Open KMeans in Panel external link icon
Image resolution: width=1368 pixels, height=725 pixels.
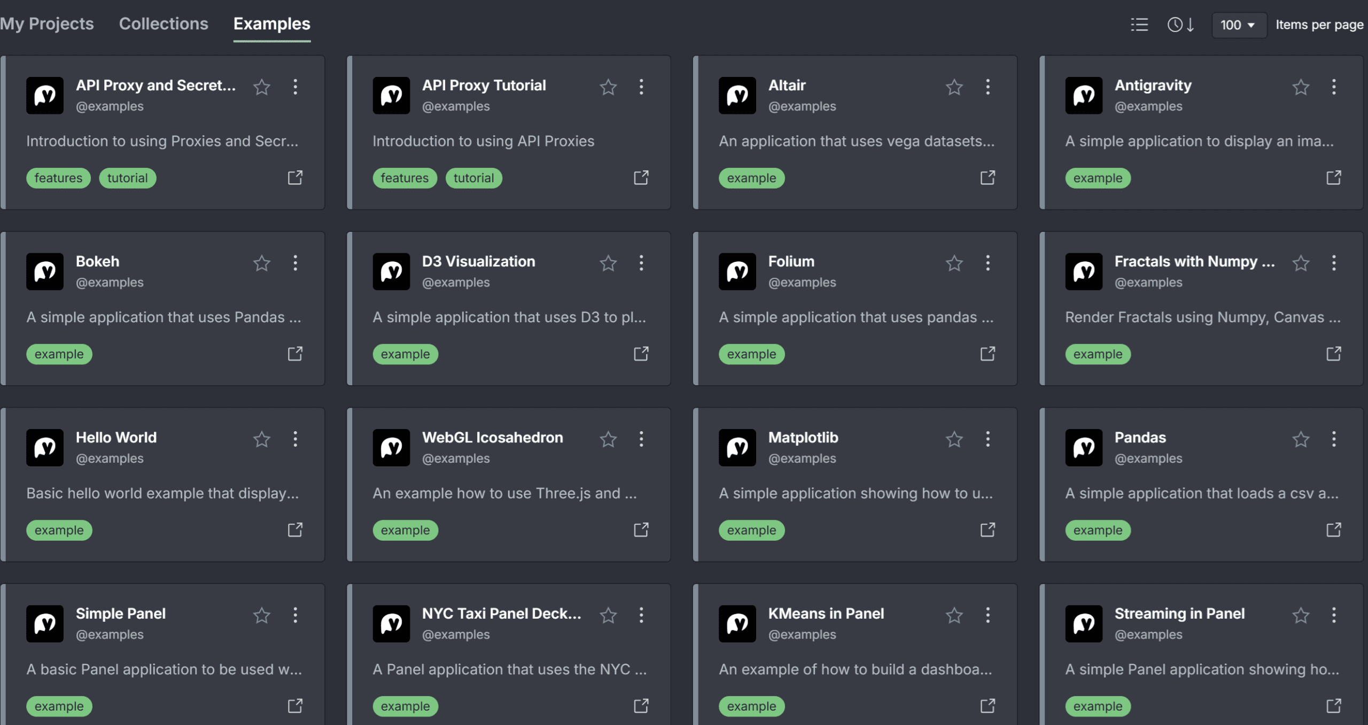coord(988,706)
